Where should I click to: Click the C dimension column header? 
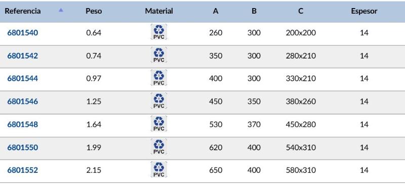[301, 11]
